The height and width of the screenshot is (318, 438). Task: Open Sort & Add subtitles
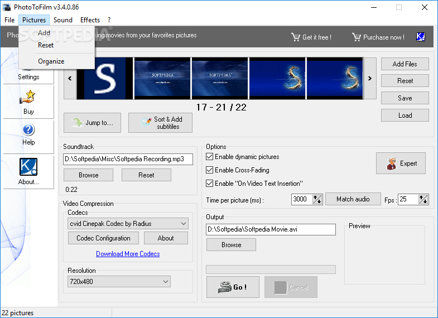coord(160,123)
